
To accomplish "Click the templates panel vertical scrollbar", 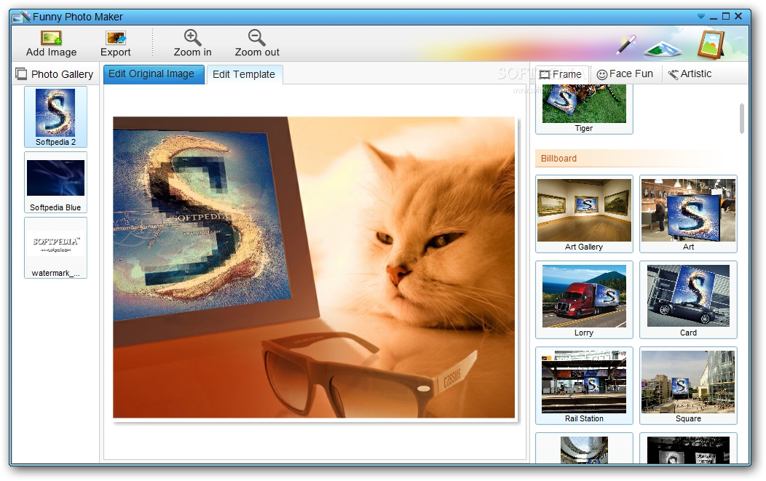I will coord(742,118).
